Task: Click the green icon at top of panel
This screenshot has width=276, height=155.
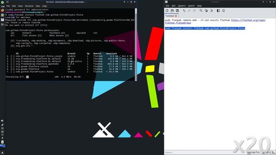Action: pos(2,2)
